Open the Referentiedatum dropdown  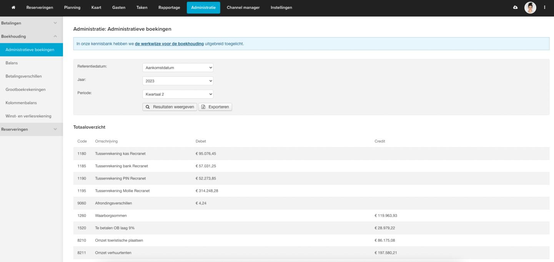click(178, 68)
